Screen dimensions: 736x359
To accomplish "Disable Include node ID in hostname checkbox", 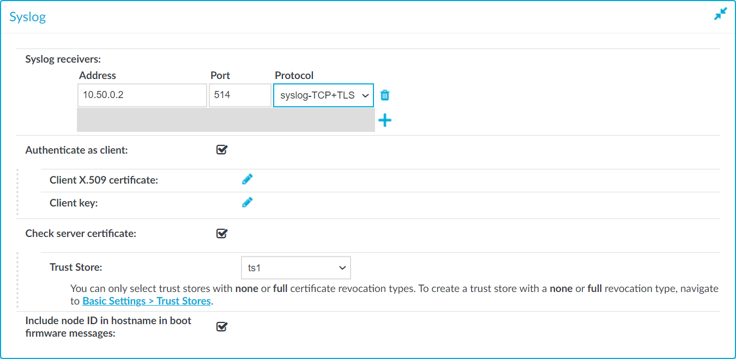I will [x=222, y=327].
